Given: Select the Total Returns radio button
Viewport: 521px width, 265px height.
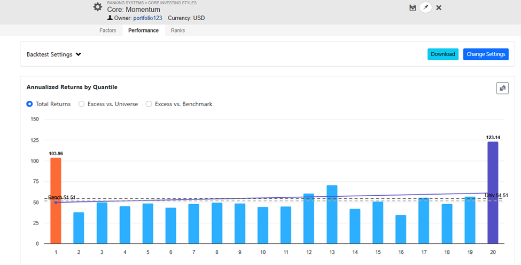Looking at the screenshot, I should (30, 104).
